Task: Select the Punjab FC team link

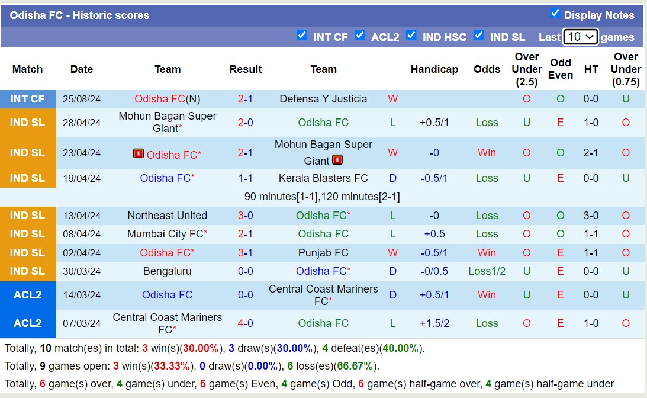Action: coord(323,253)
